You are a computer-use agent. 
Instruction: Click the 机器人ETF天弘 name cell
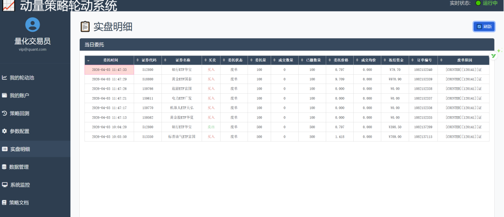coord(182,108)
